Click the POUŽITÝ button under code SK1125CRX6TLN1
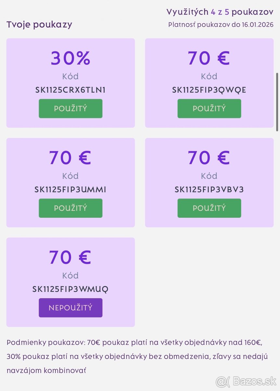 click(x=70, y=109)
